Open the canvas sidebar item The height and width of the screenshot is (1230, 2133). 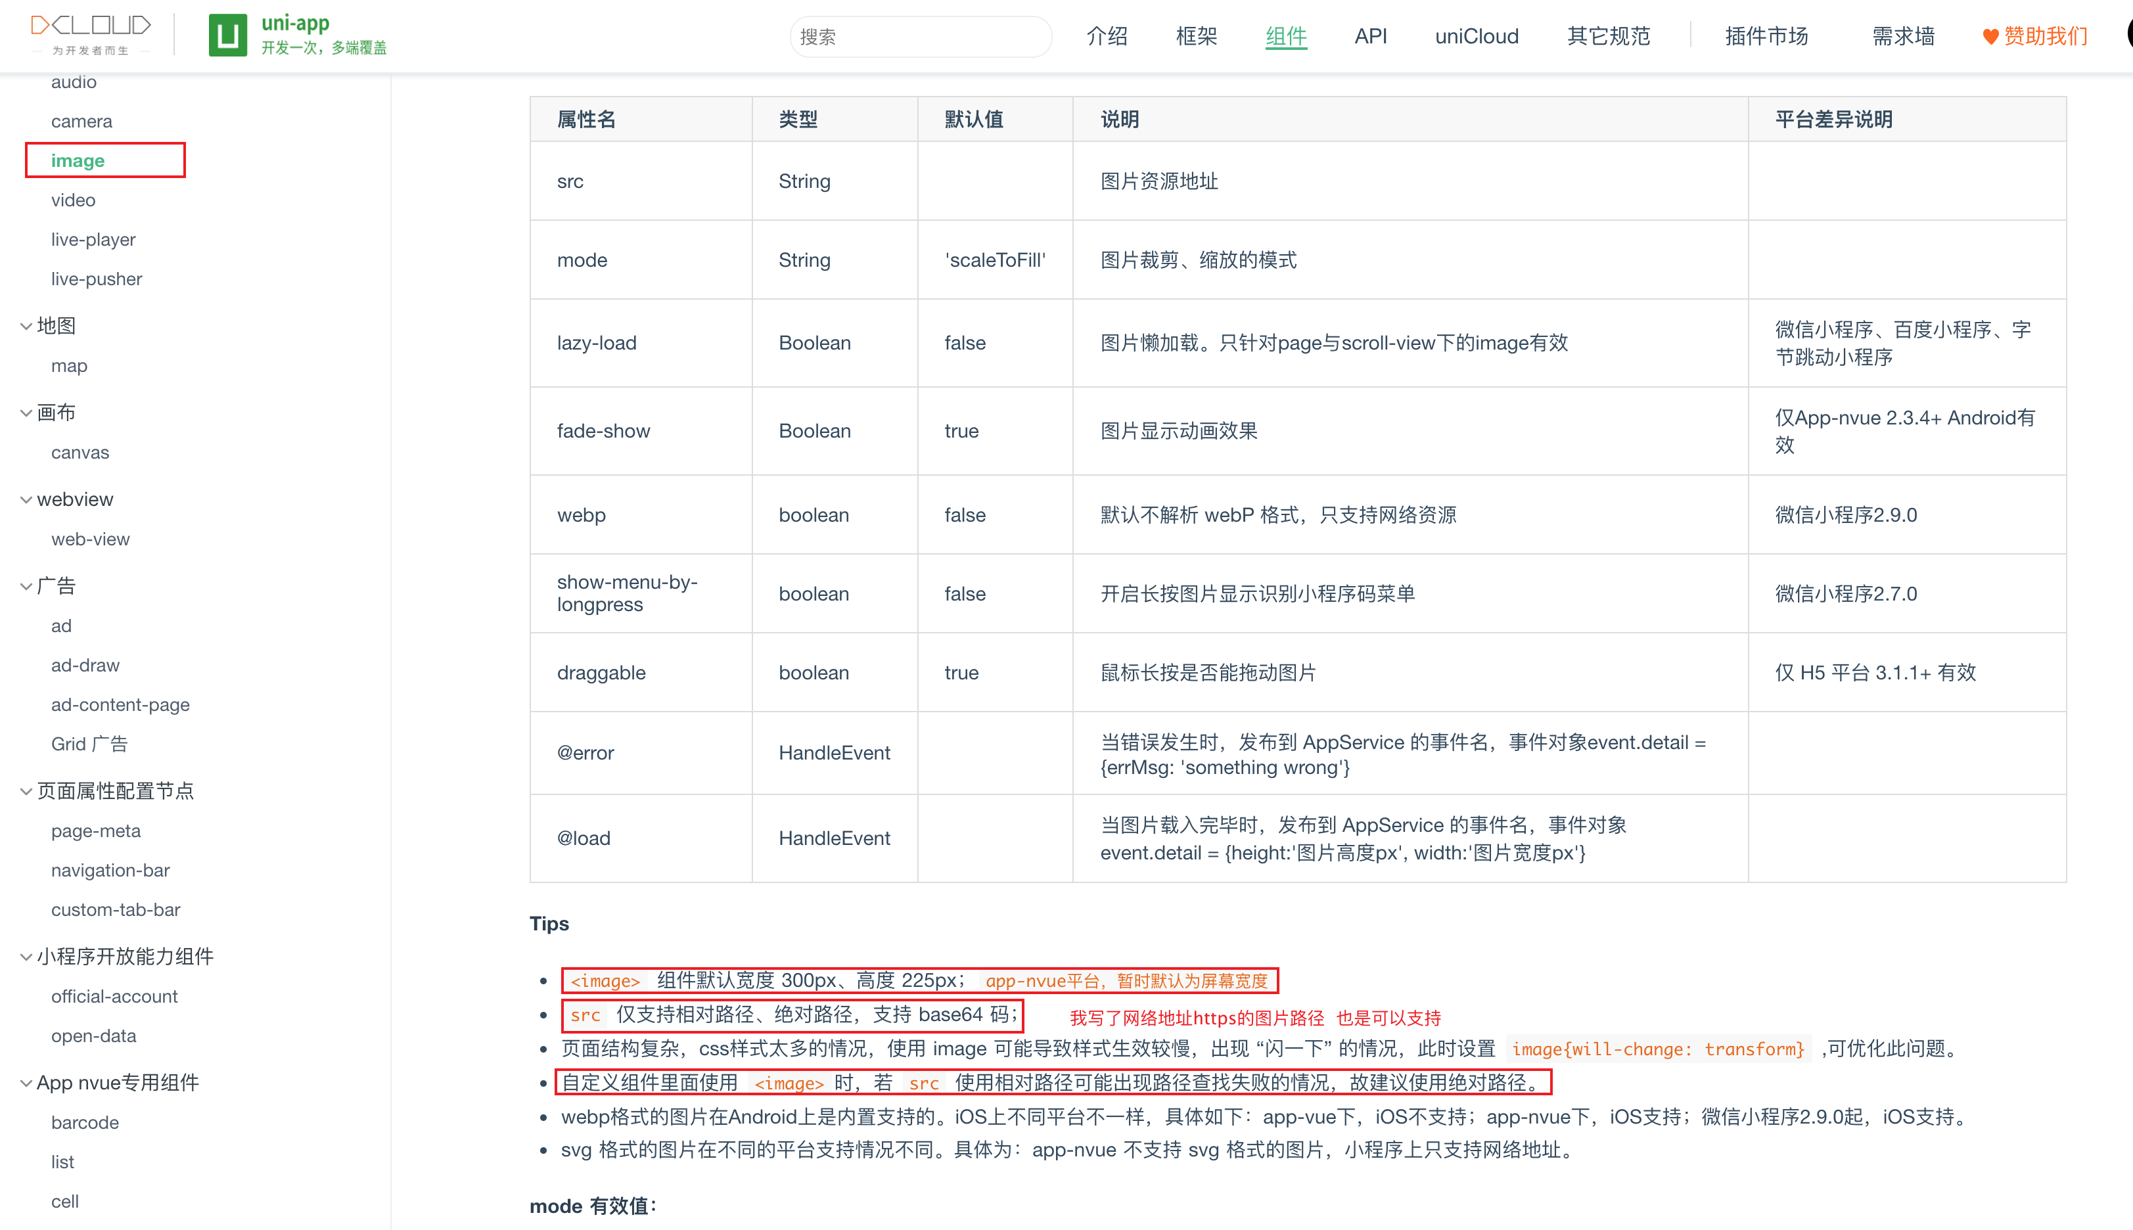80,453
